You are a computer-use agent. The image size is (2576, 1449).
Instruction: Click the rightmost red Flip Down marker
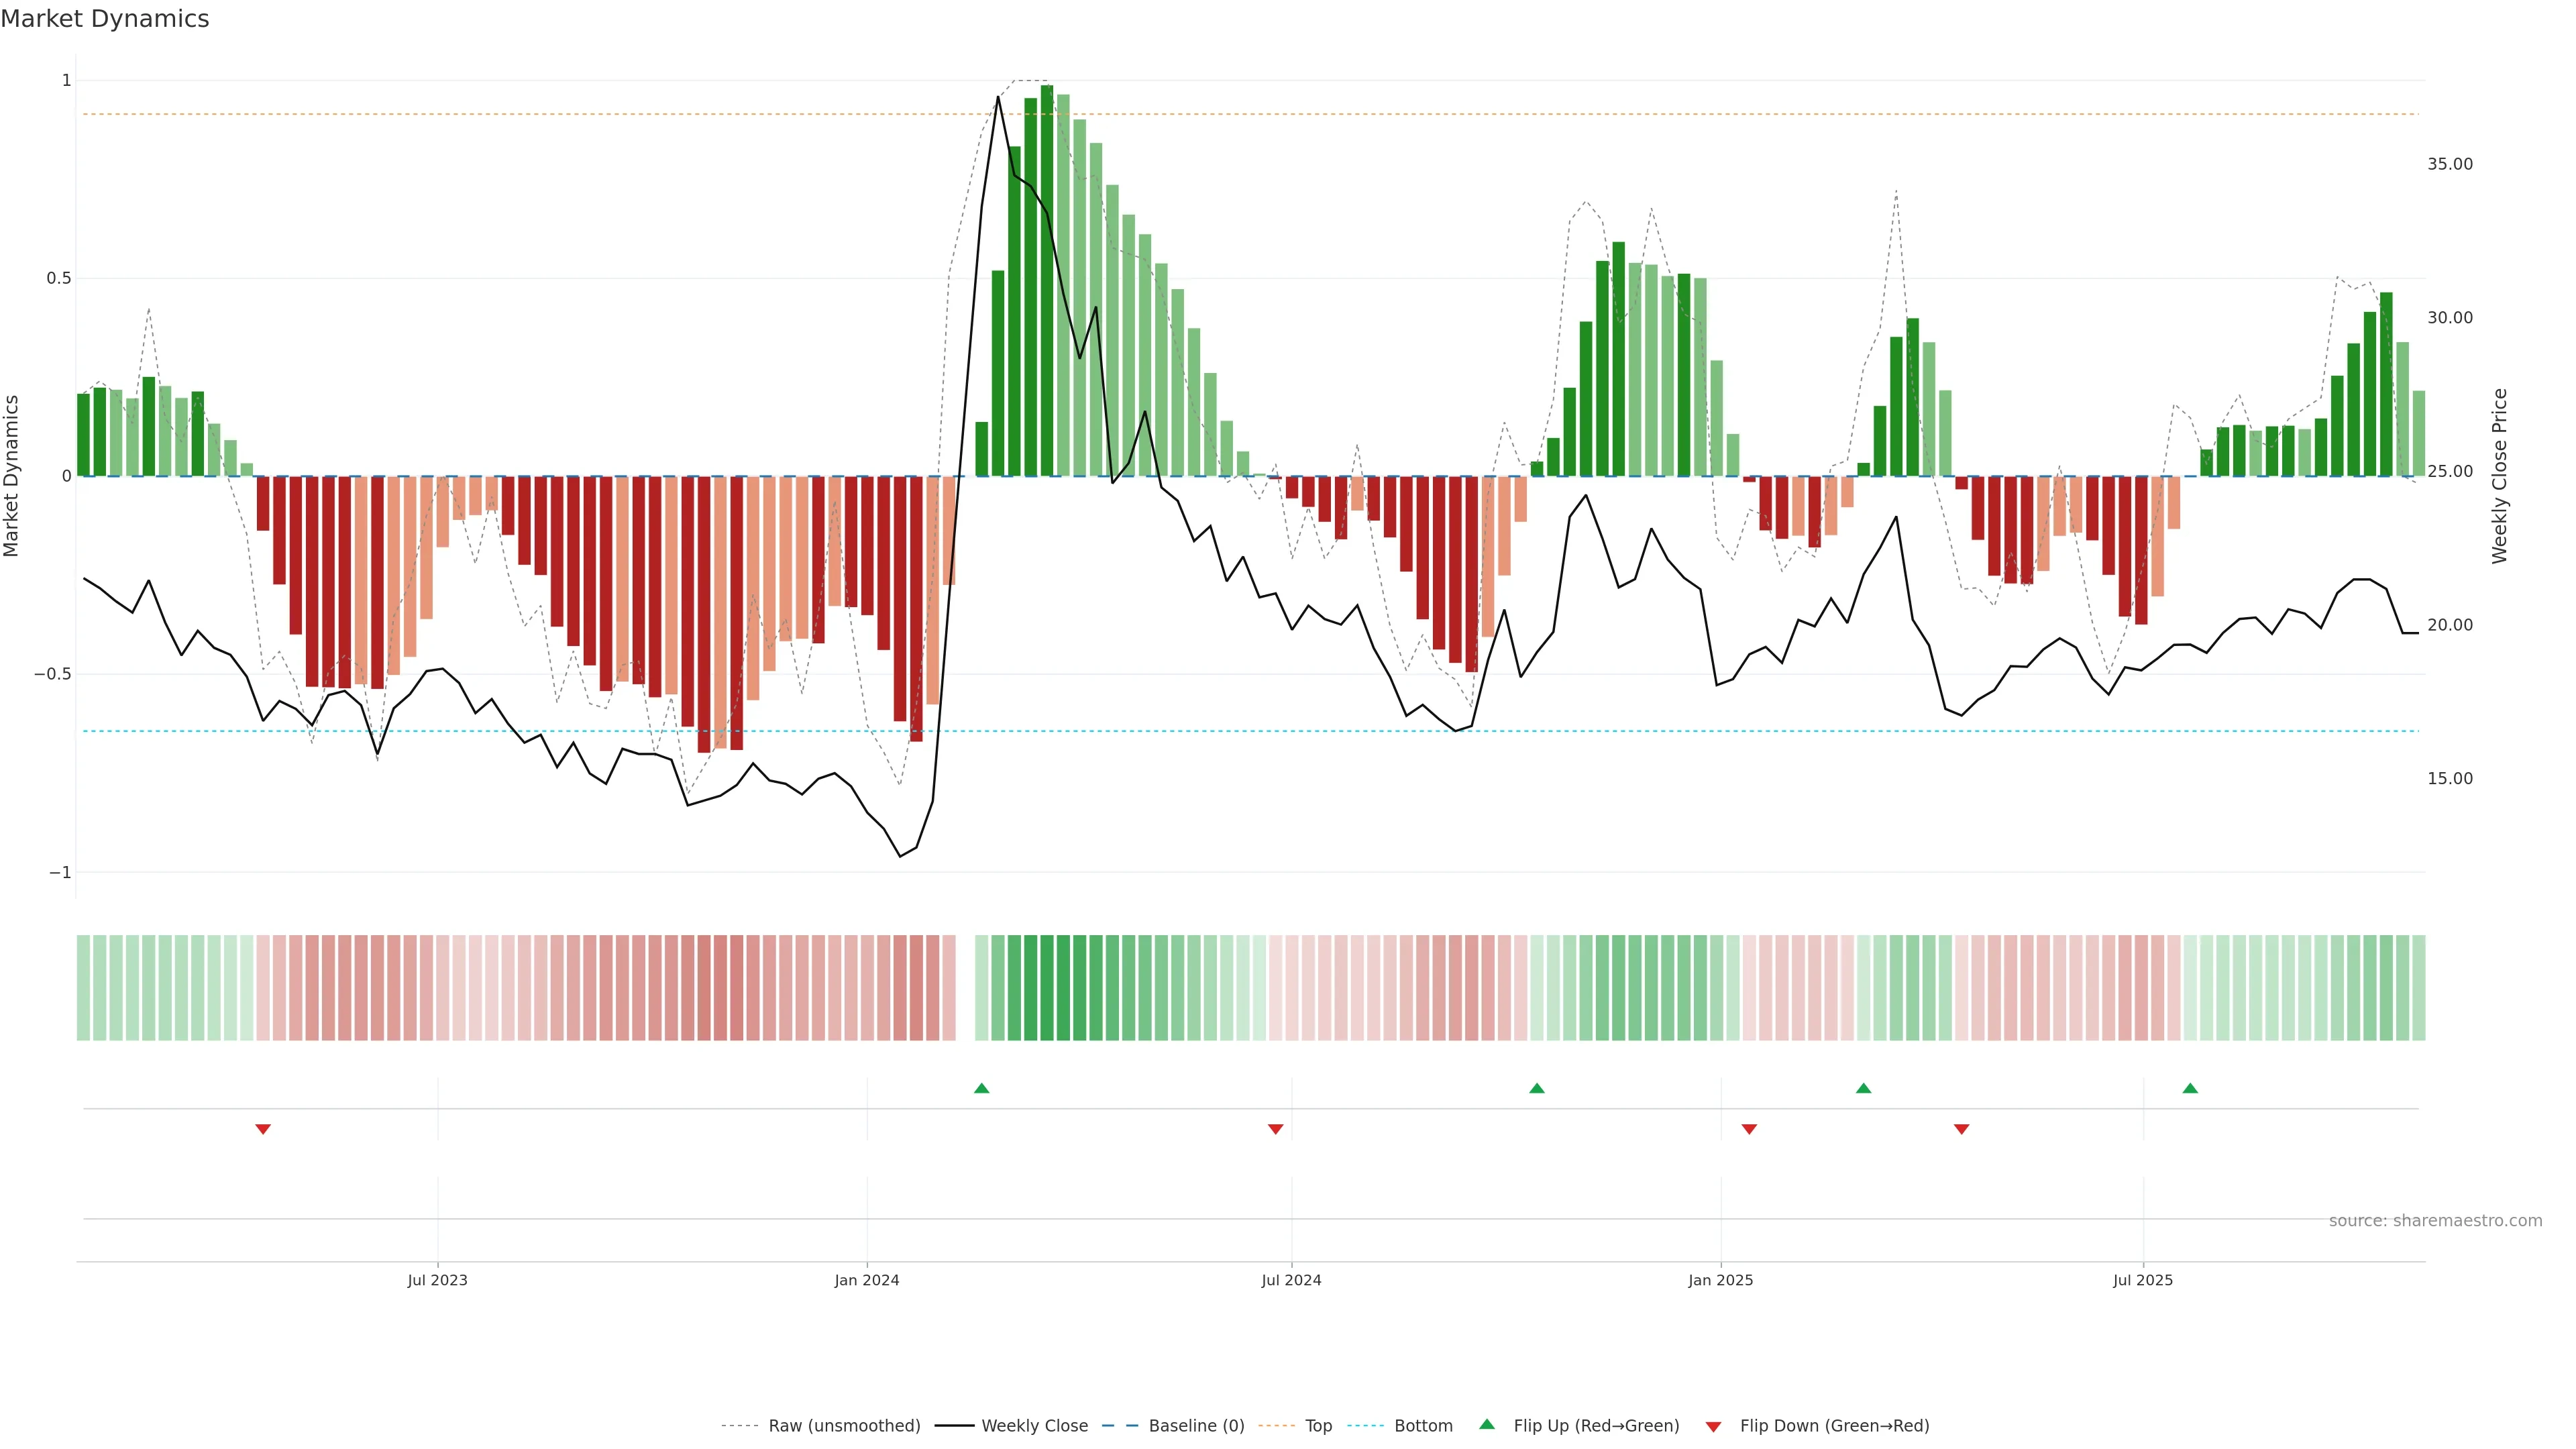[1961, 1129]
